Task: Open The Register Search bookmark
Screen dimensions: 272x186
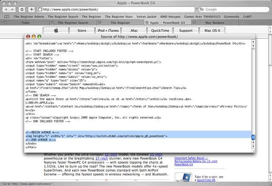Action: click(63, 17)
